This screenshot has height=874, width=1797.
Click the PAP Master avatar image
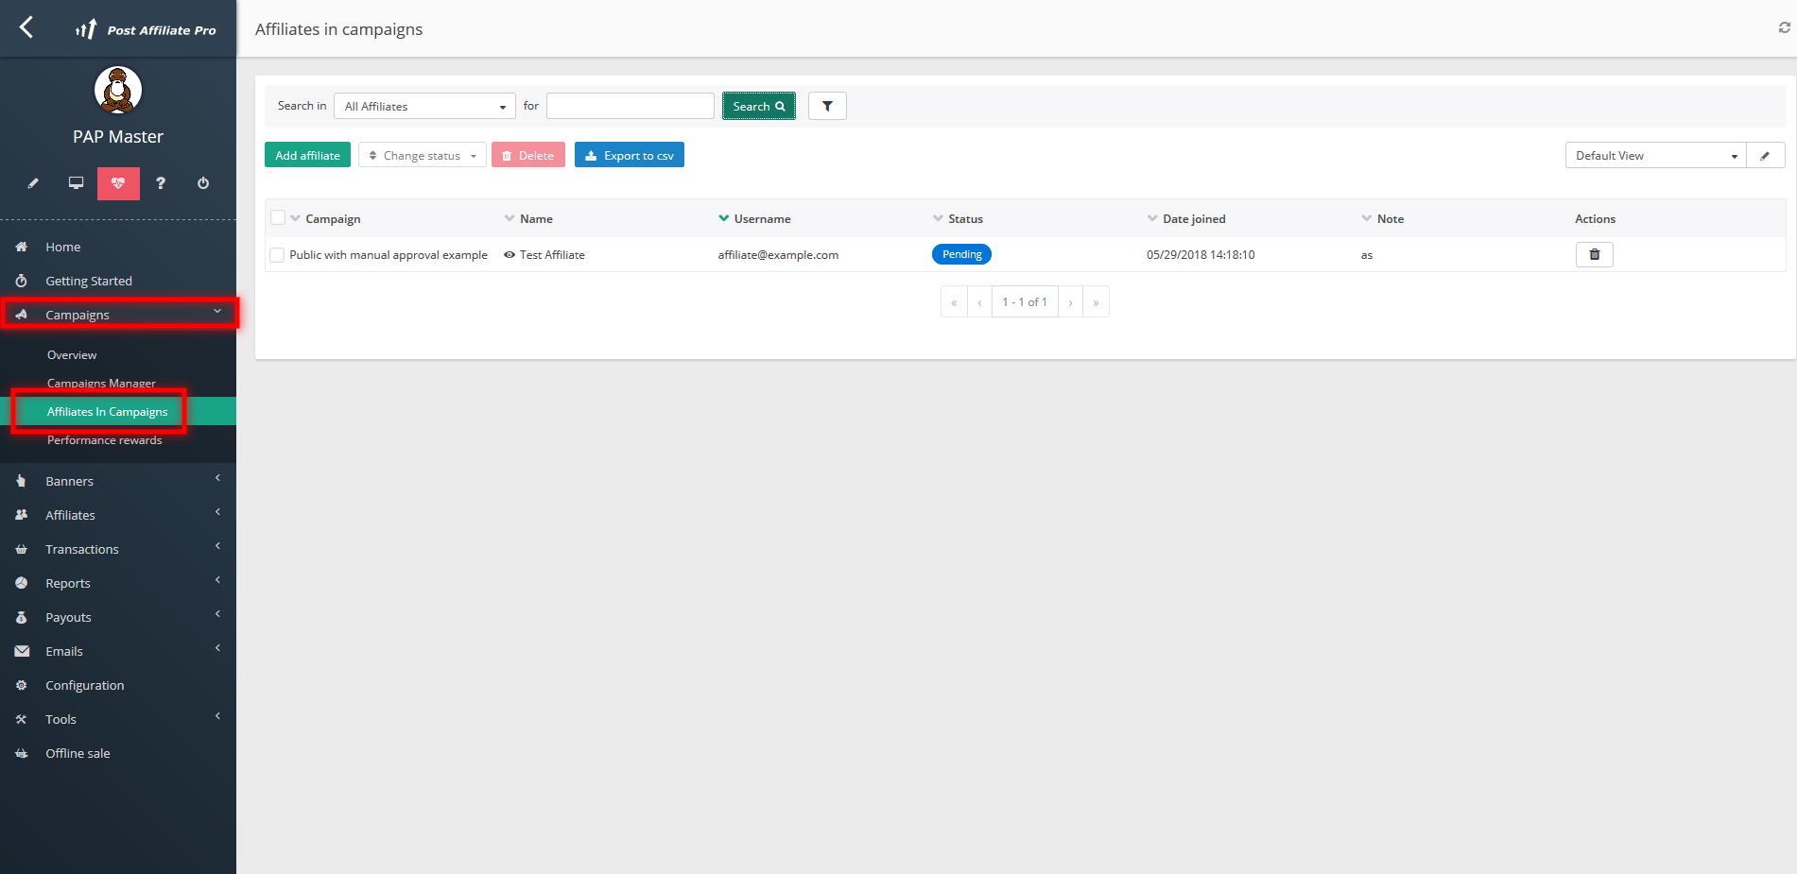[x=118, y=91]
